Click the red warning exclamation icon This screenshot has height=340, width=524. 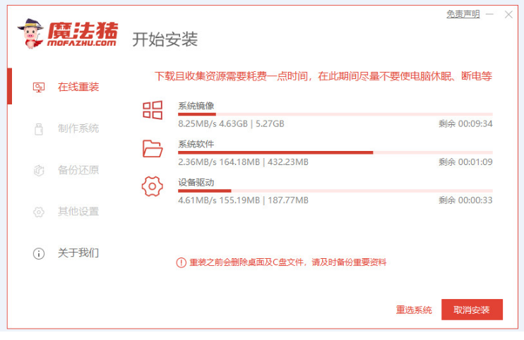click(181, 262)
